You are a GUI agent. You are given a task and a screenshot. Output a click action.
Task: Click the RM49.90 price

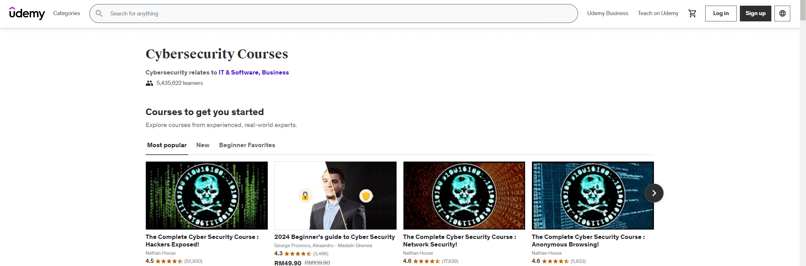288,263
